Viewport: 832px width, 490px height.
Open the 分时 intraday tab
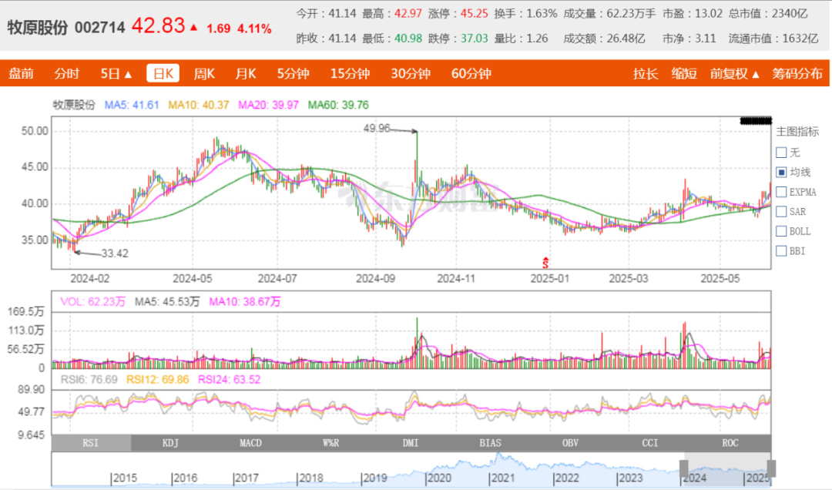tap(66, 74)
